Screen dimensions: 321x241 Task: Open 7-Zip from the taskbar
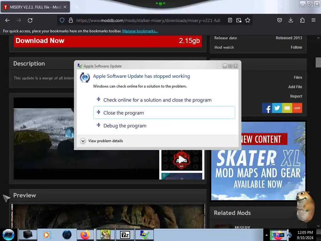click(x=125, y=235)
